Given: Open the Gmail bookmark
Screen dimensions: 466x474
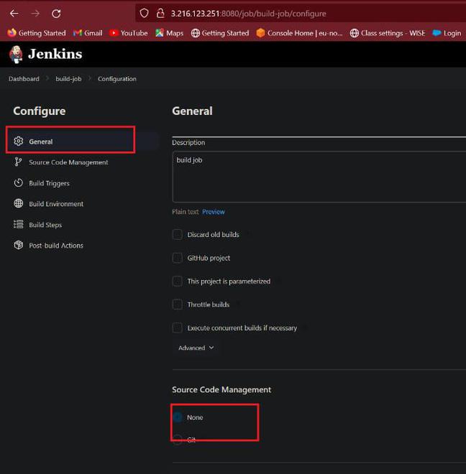Looking at the screenshot, I should (88, 33).
